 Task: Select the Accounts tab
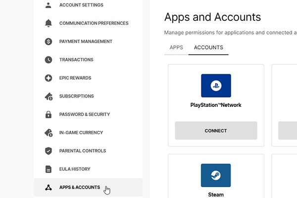click(208, 48)
